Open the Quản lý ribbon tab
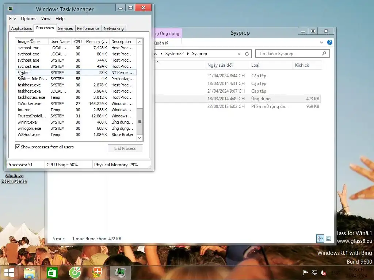Image resolution: width=374 pixels, height=280 pixels. point(161,43)
